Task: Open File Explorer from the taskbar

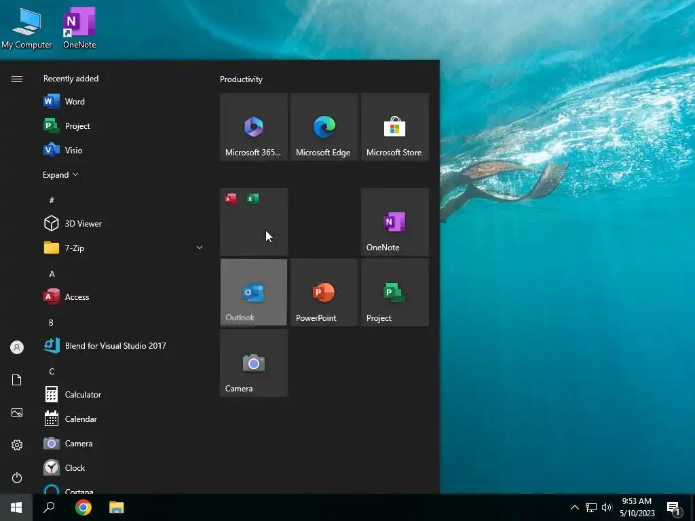Action: point(117,507)
